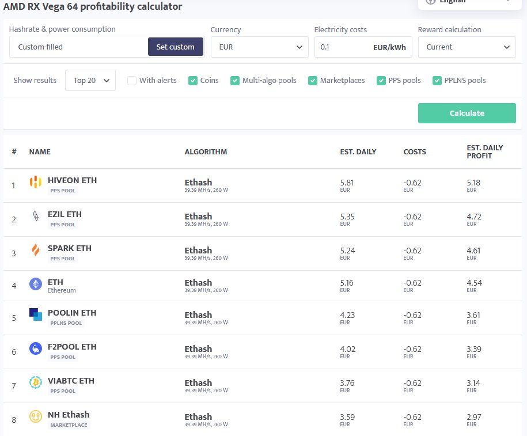Click the PPLNS POOL tag under POOLIN ETH
The image size is (527, 436).
coord(66,323)
